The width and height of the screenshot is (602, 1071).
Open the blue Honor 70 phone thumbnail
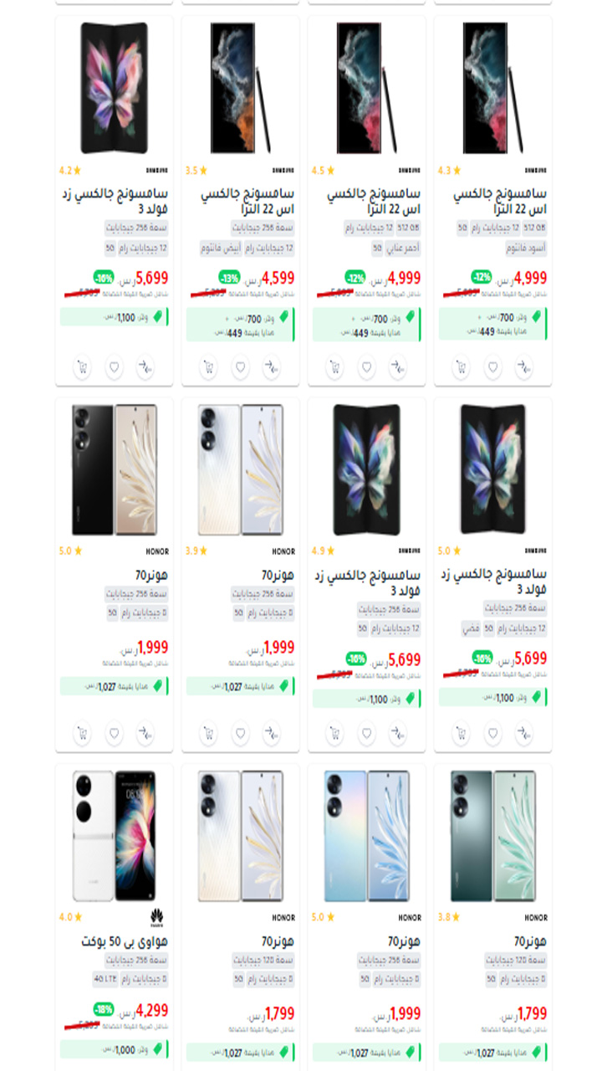coord(366,835)
